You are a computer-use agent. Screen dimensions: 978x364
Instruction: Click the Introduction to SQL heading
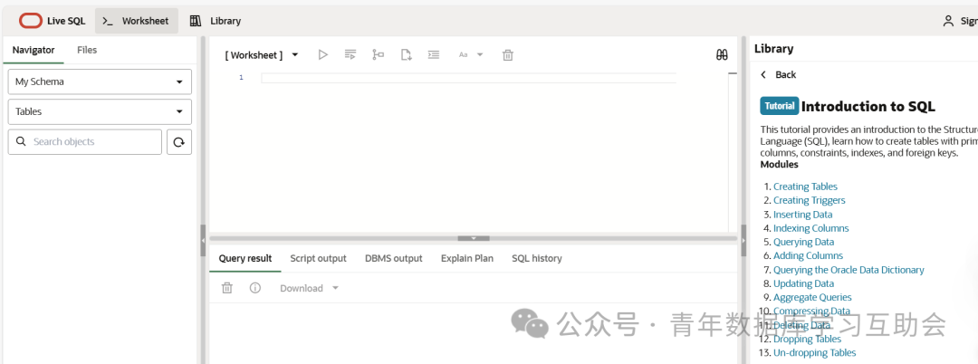coord(868,106)
